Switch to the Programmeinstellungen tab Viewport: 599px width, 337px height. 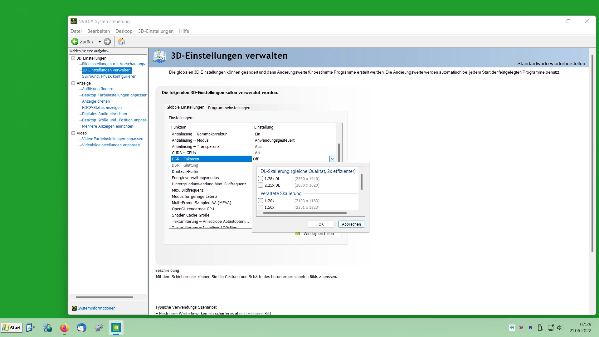click(229, 108)
